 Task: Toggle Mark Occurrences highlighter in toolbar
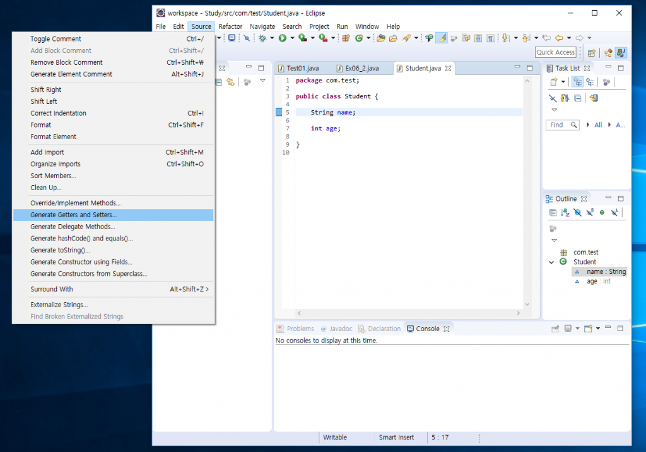click(442, 38)
